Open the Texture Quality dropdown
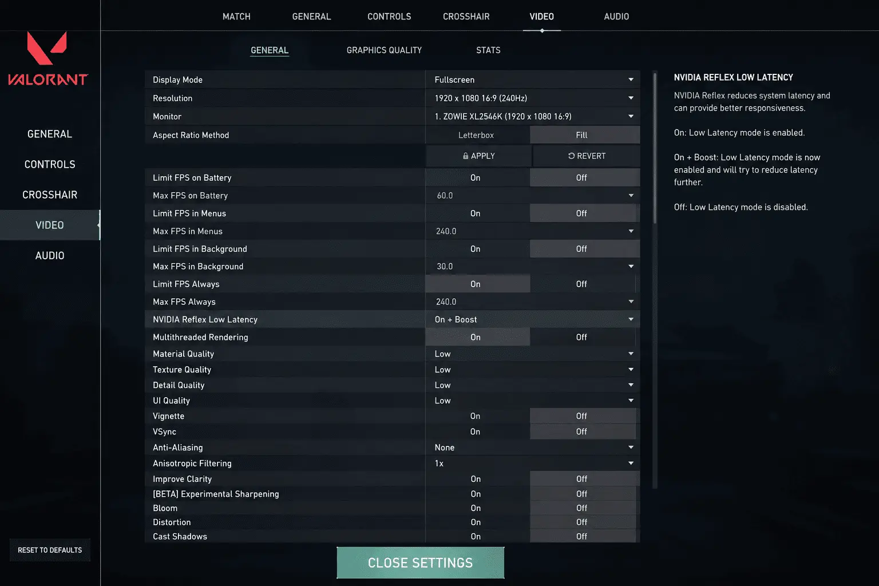 532,369
